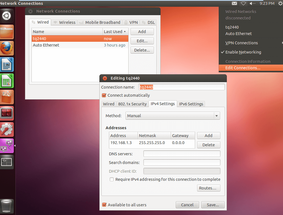This screenshot has width=283, height=215.
Task: Launch LibreOffice Calc from the dock
Action: click(7, 80)
